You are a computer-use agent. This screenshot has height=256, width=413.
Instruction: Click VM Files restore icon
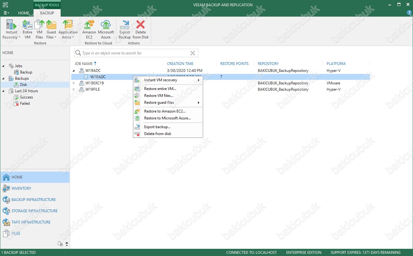pos(39,29)
